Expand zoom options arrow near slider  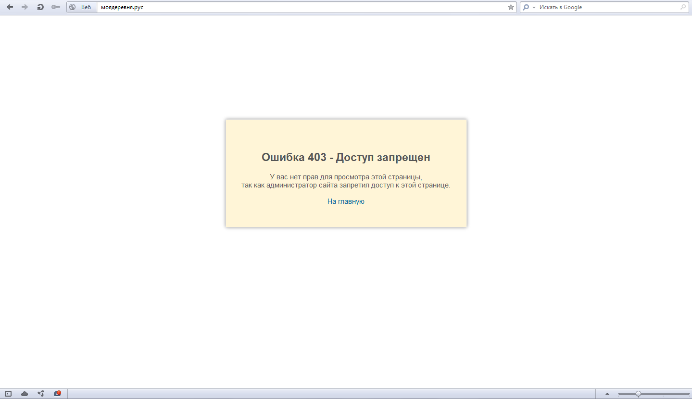click(x=607, y=394)
